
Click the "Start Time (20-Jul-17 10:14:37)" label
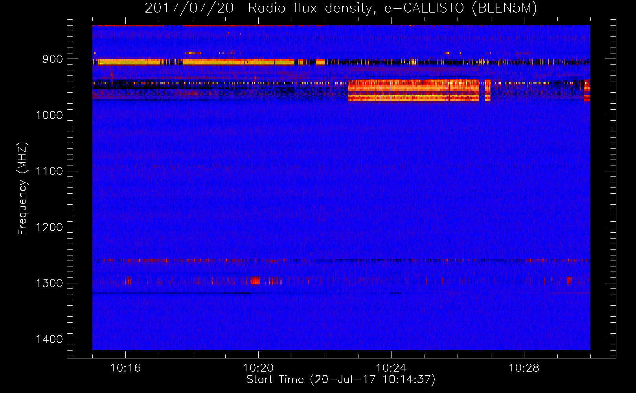(x=341, y=380)
